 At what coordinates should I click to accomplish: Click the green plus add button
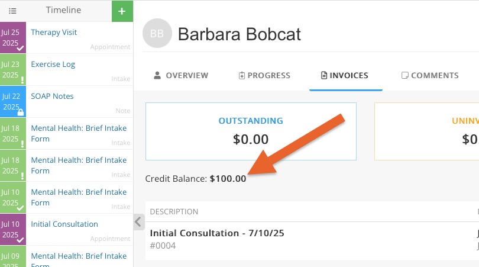point(122,11)
